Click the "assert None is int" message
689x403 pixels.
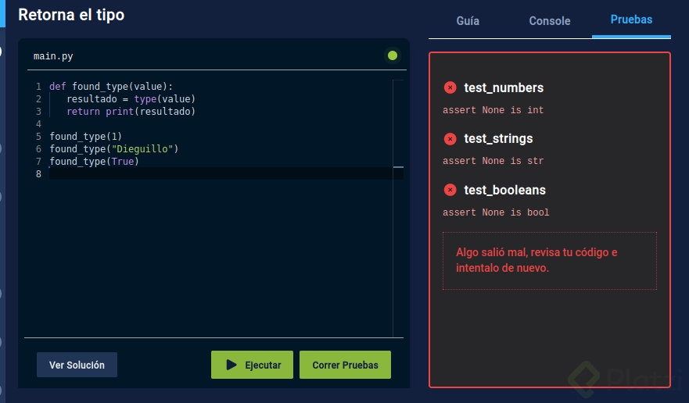point(493,110)
